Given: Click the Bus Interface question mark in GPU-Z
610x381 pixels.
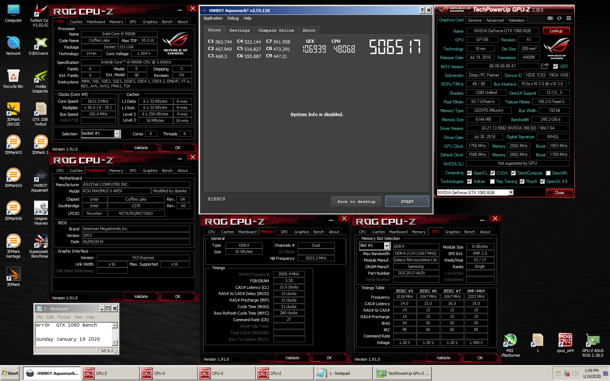Looking at the screenshot, I should [x=569, y=84].
